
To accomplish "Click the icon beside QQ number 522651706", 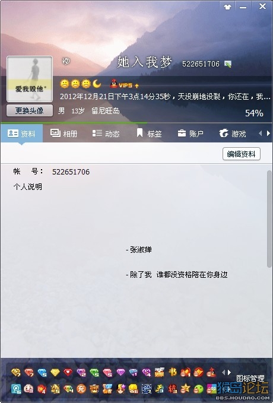I will pyautogui.click(x=228, y=64).
